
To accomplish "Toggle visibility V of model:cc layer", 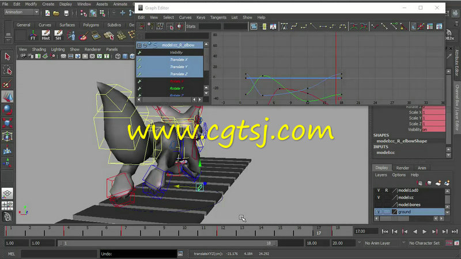I will click(379, 197).
